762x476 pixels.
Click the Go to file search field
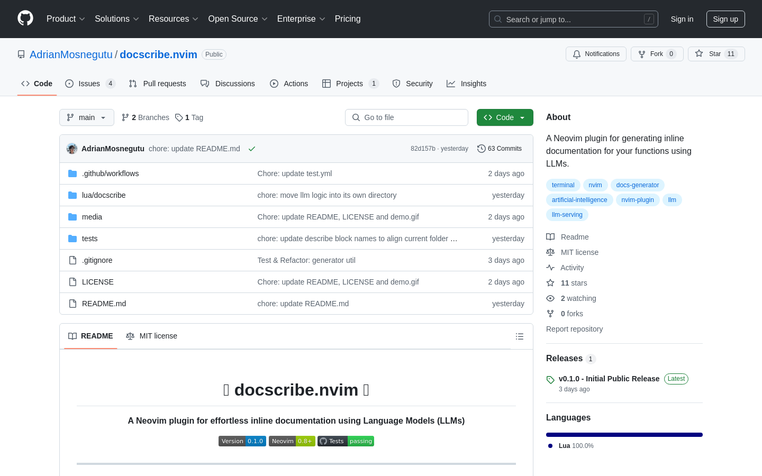[406, 117]
